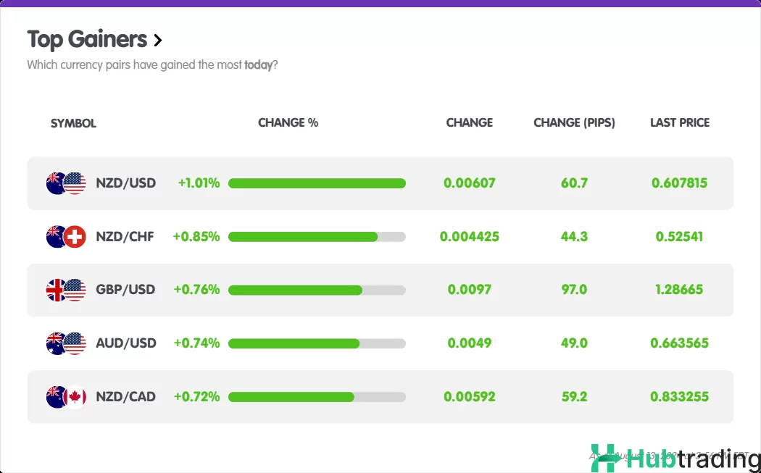This screenshot has width=761, height=473.
Task: Sort by the SYMBOL column header
Action: 73,123
